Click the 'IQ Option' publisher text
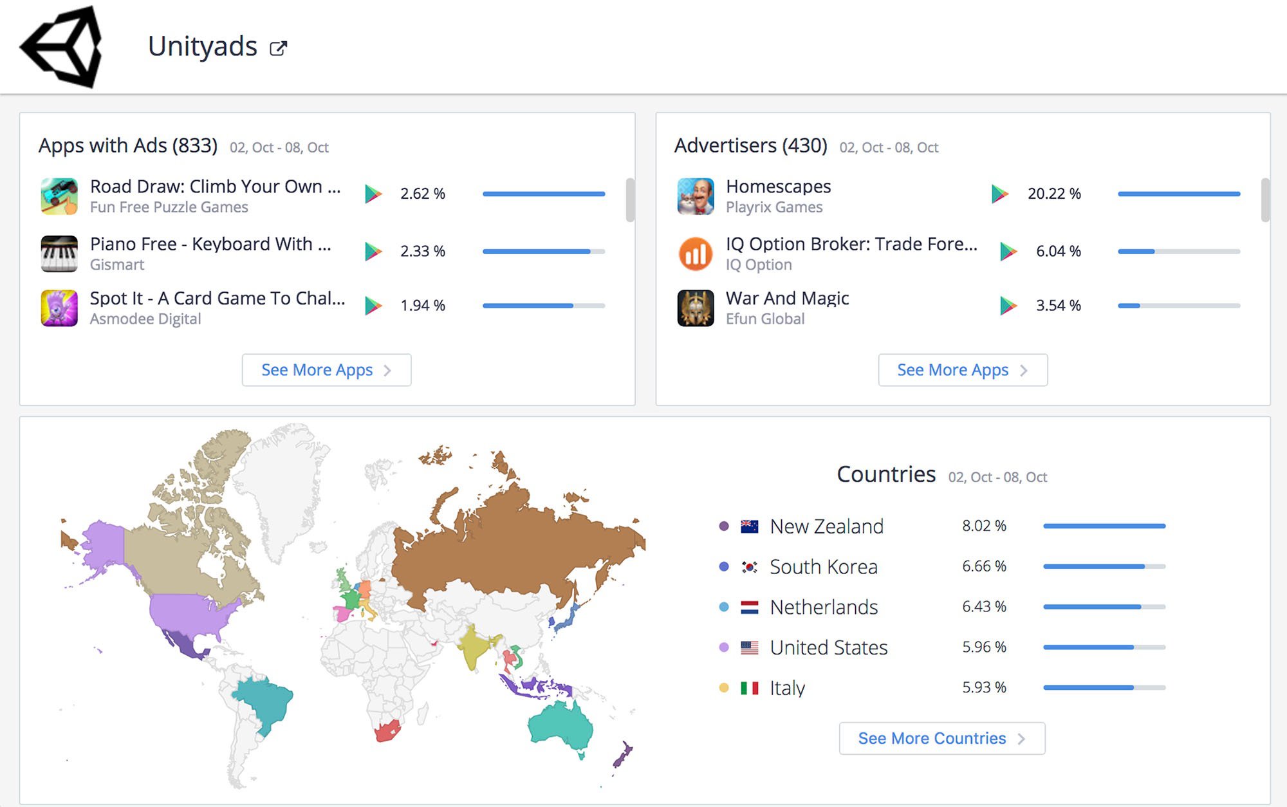Image resolution: width=1287 pixels, height=807 pixels. pyautogui.click(x=759, y=265)
